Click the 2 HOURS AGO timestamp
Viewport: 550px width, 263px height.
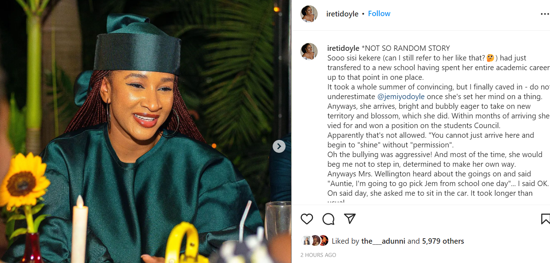[318, 255]
